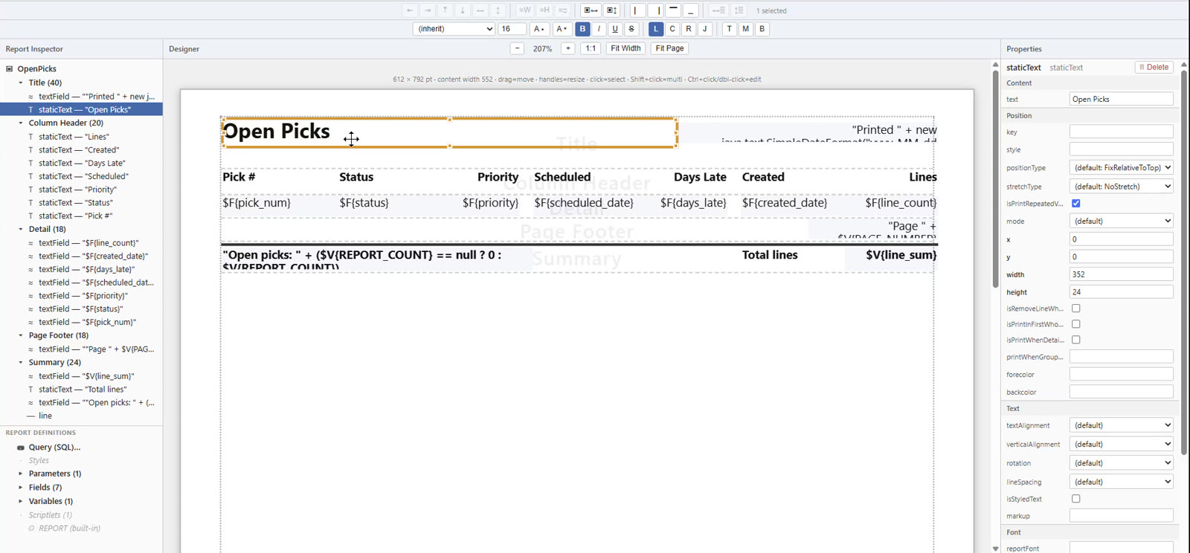
Task: Select the Query (SQL)... definition item
Action: (x=54, y=447)
